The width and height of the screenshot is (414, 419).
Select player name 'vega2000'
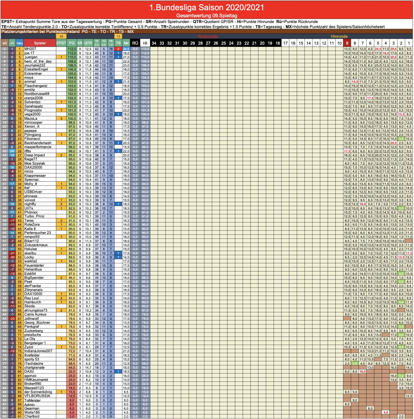pos(32,114)
